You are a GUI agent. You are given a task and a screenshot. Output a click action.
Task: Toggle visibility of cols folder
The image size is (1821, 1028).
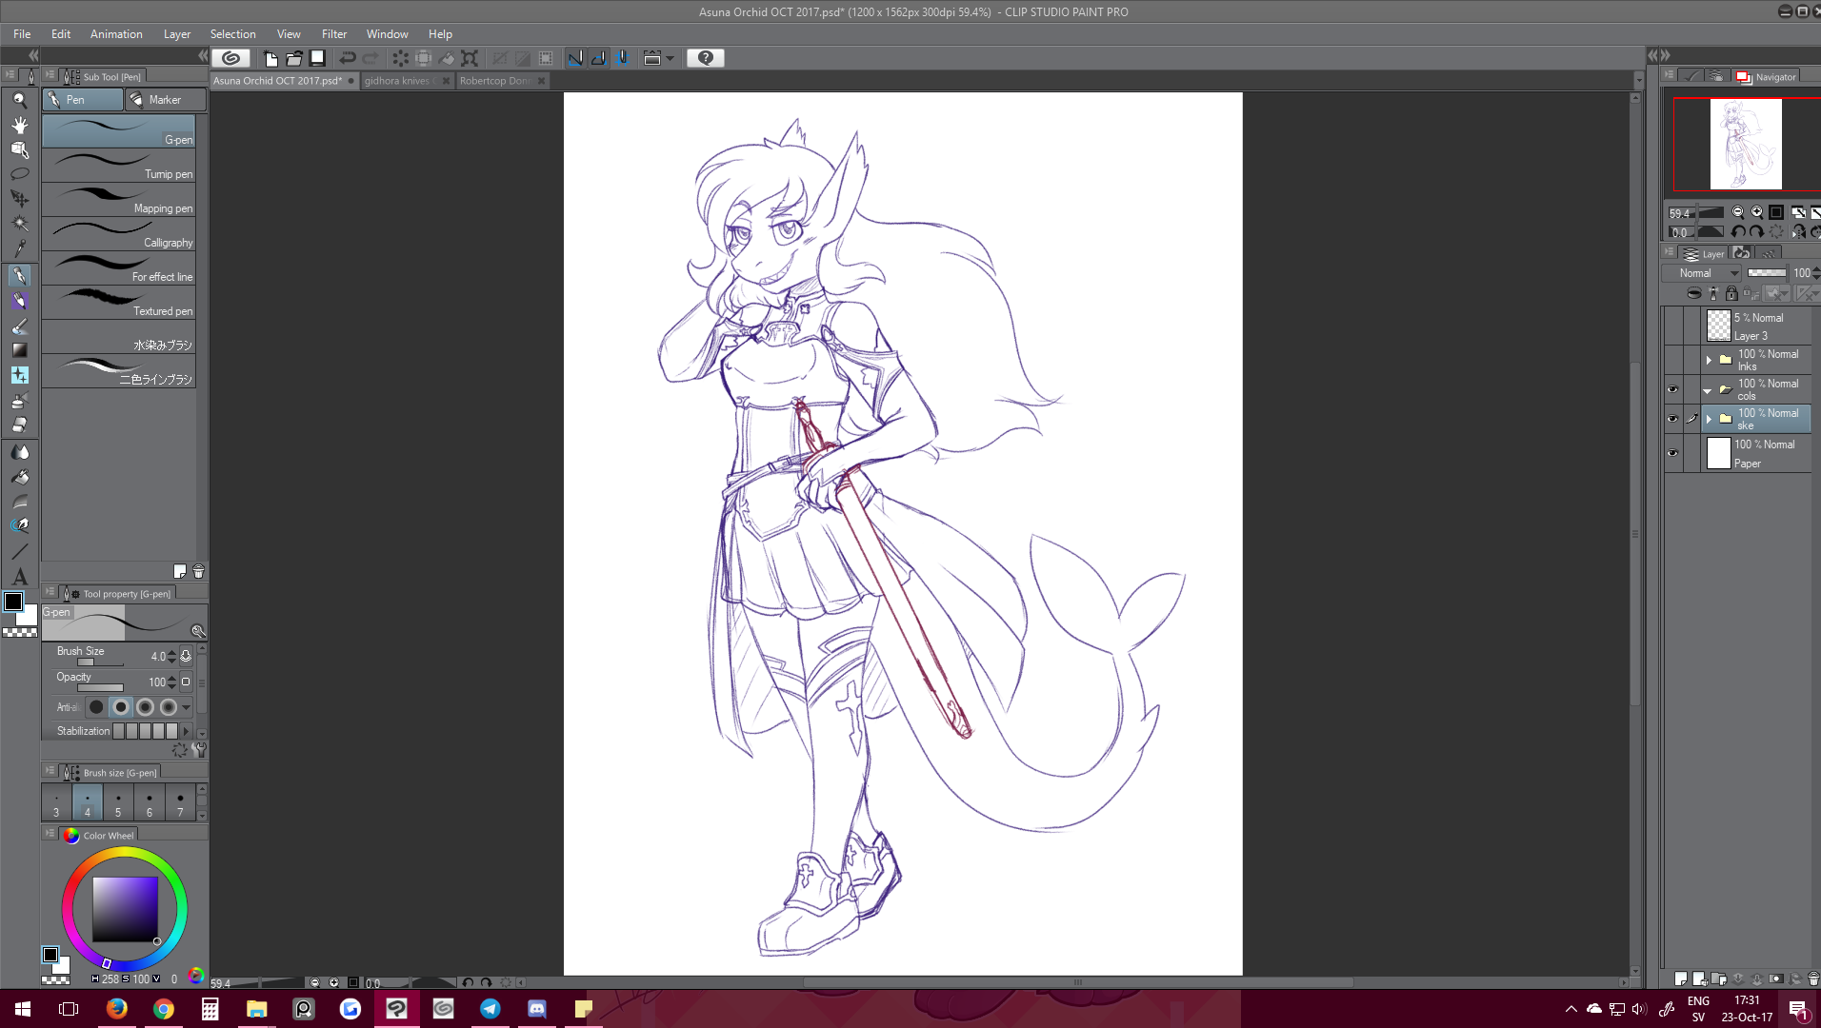pyautogui.click(x=1672, y=388)
